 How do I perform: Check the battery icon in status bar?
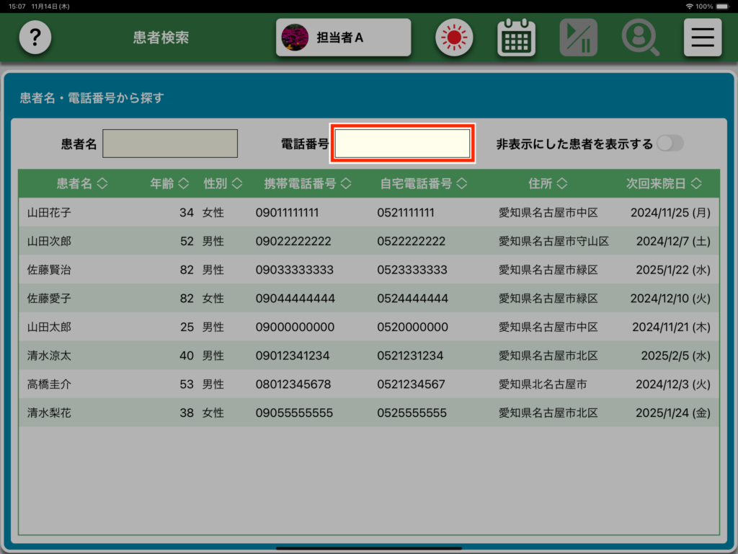724,6
